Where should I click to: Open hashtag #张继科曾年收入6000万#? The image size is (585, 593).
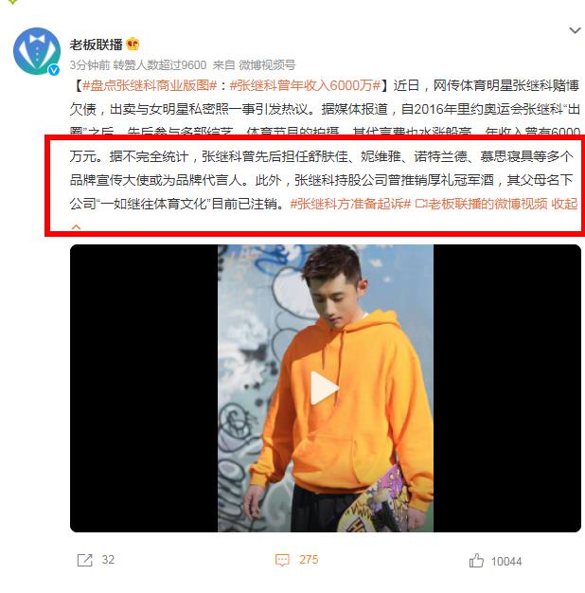tap(305, 85)
